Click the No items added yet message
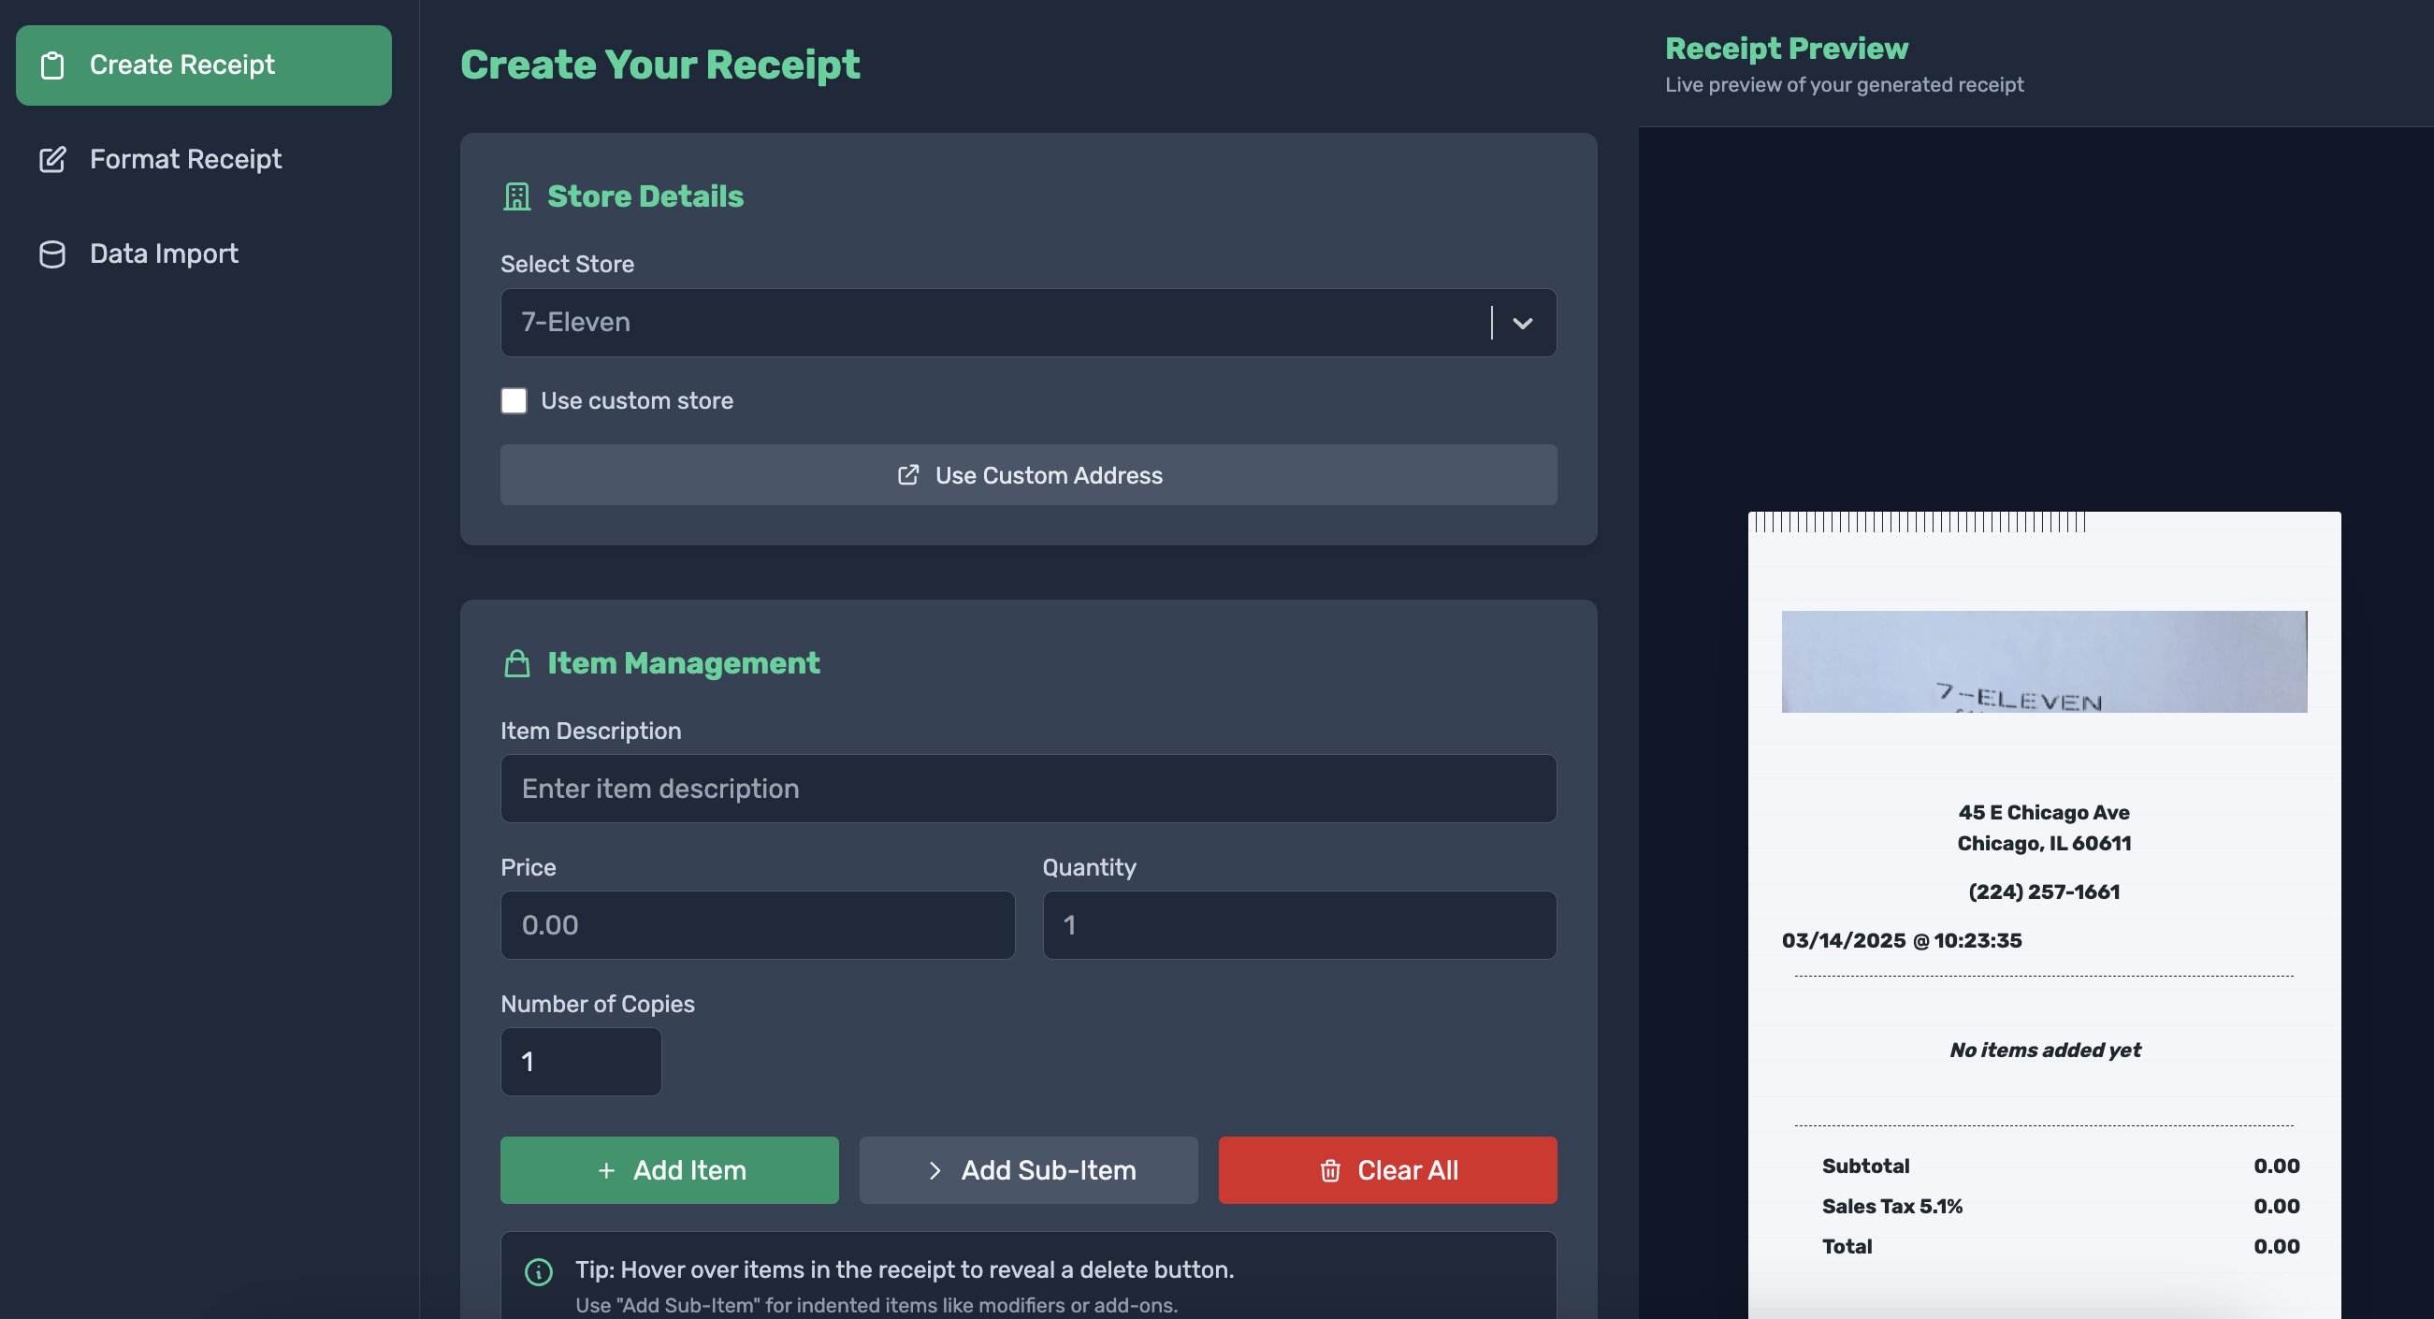2434x1319 pixels. coord(2045,1051)
